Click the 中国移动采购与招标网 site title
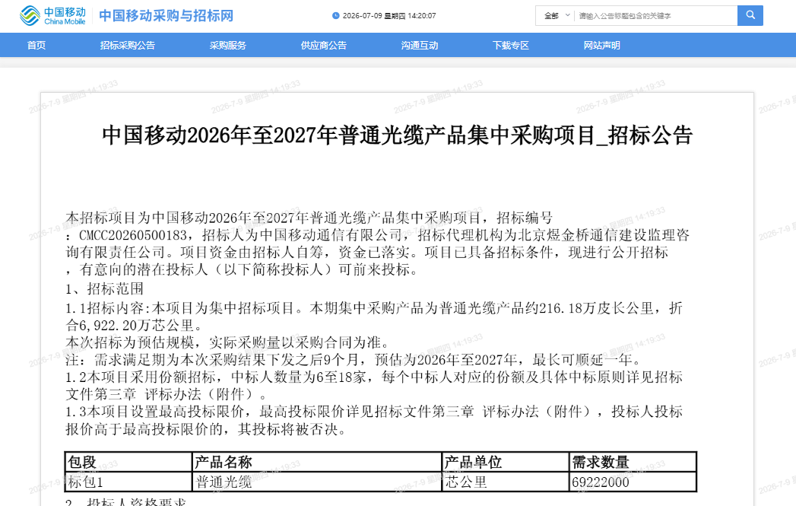Viewport: 796px width, 506px height. tap(166, 16)
